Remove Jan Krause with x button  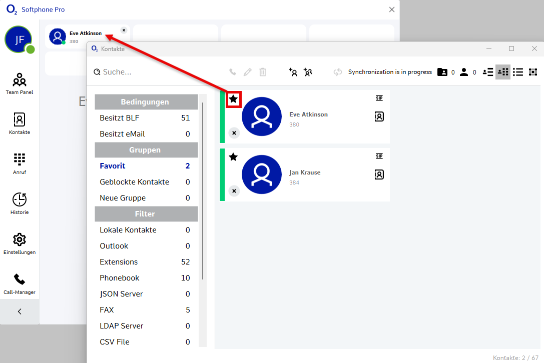click(x=234, y=191)
